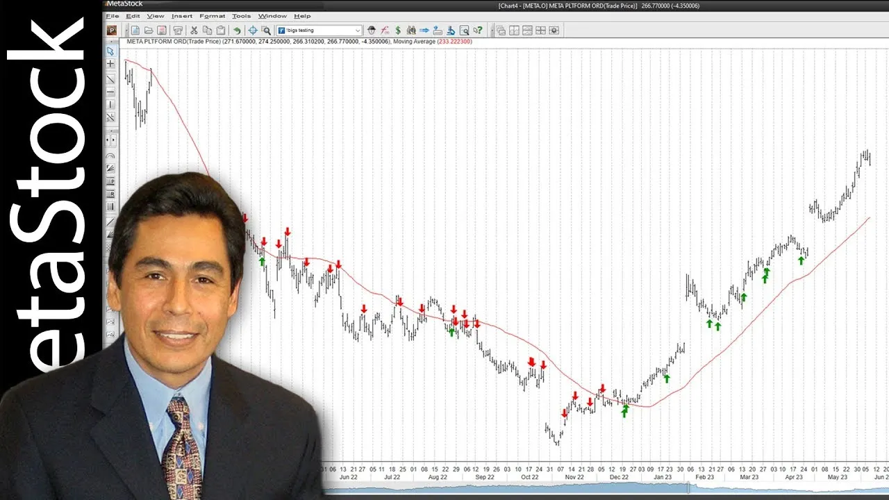The image size is (889, 500).
Task: Click 'META PLTFORM ORD(Trade Price)' chart title
Action: tap(174, 42)
